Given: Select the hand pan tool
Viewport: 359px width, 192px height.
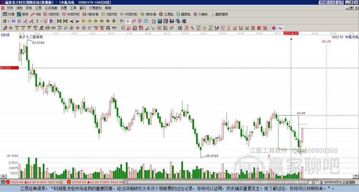Looking at the screenshot, I should (x=122, y=21).
